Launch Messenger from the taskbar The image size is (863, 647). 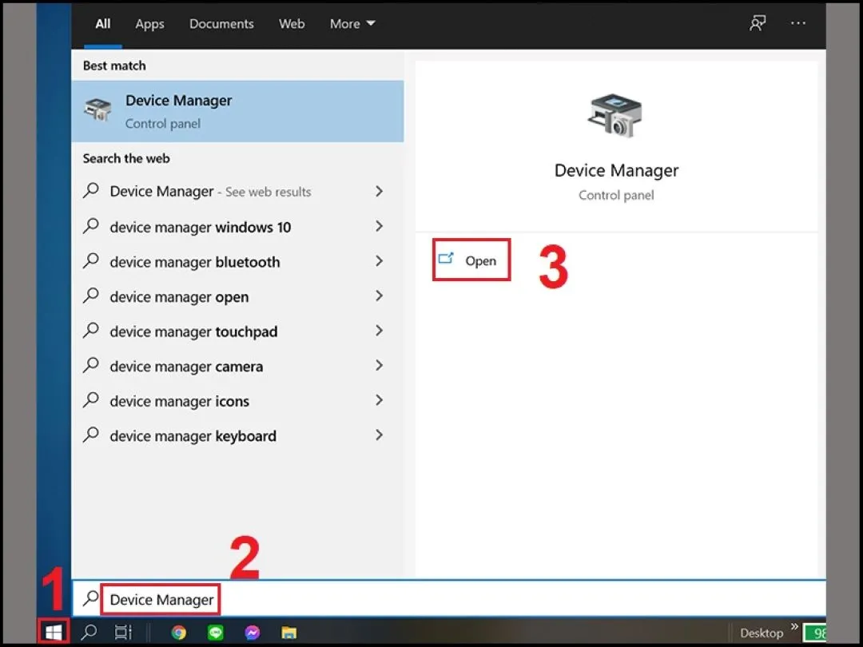tap(252, 632)
